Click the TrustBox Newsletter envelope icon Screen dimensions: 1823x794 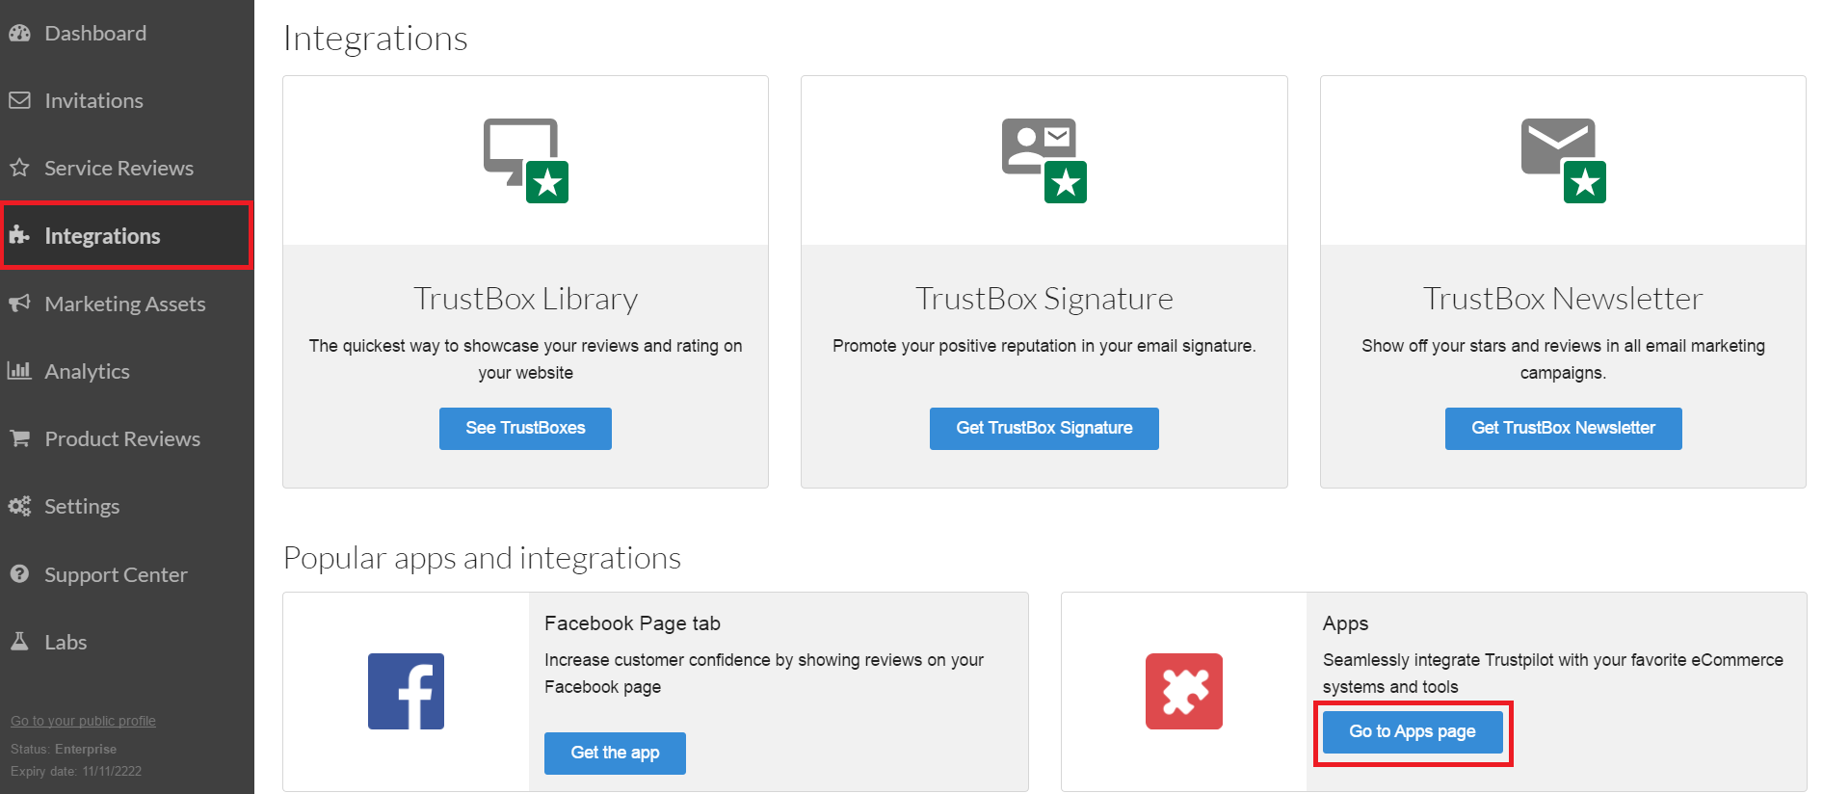click(x=1563, y=160)
